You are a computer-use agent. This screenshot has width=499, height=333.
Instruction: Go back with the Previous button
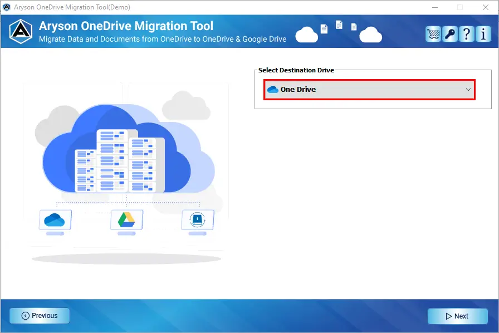coord(40,316)
